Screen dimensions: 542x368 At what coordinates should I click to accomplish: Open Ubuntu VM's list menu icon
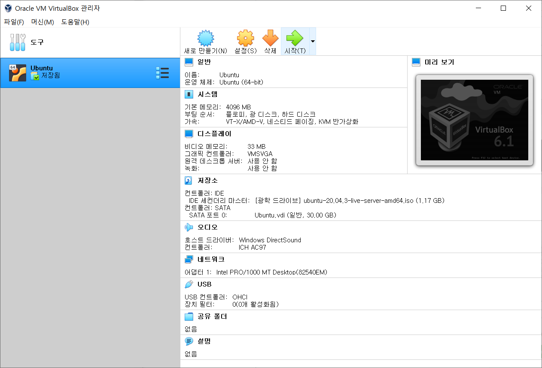[162, 73]
